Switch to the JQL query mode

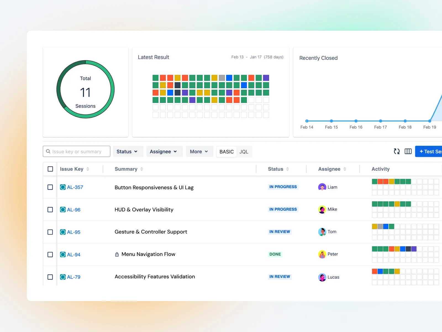click(x=244, y=152)
